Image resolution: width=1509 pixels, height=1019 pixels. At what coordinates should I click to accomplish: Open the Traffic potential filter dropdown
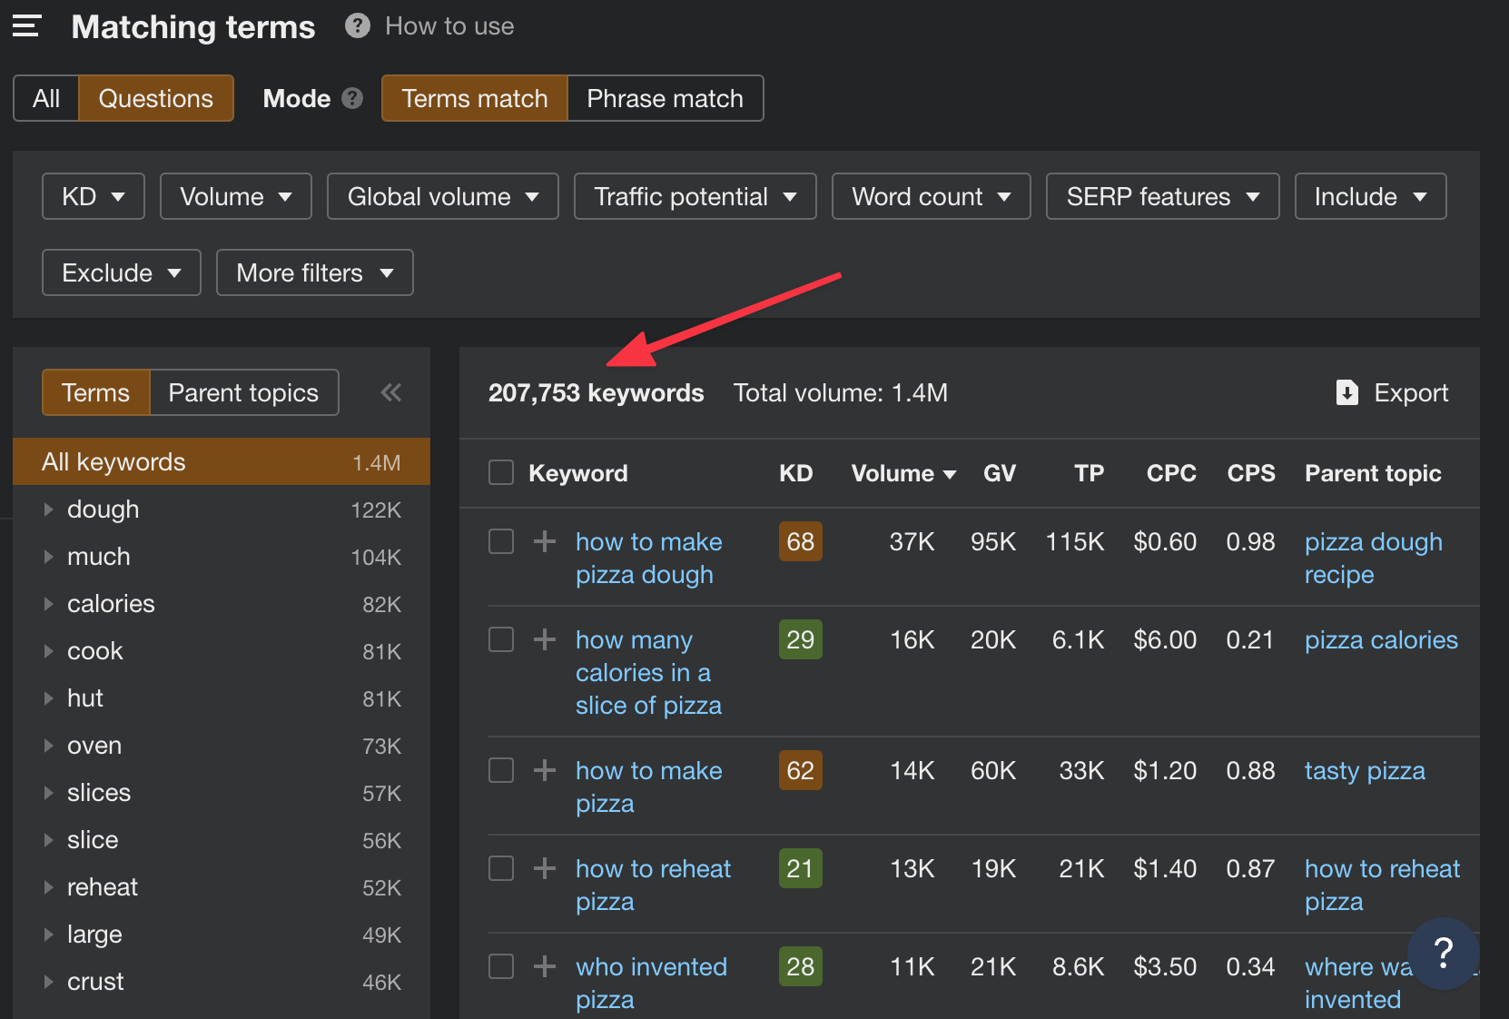click(695, 196)
